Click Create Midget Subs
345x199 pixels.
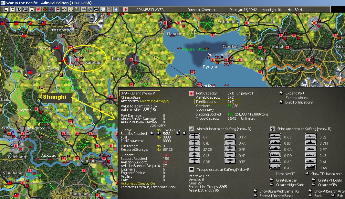(x=290, y=185)
